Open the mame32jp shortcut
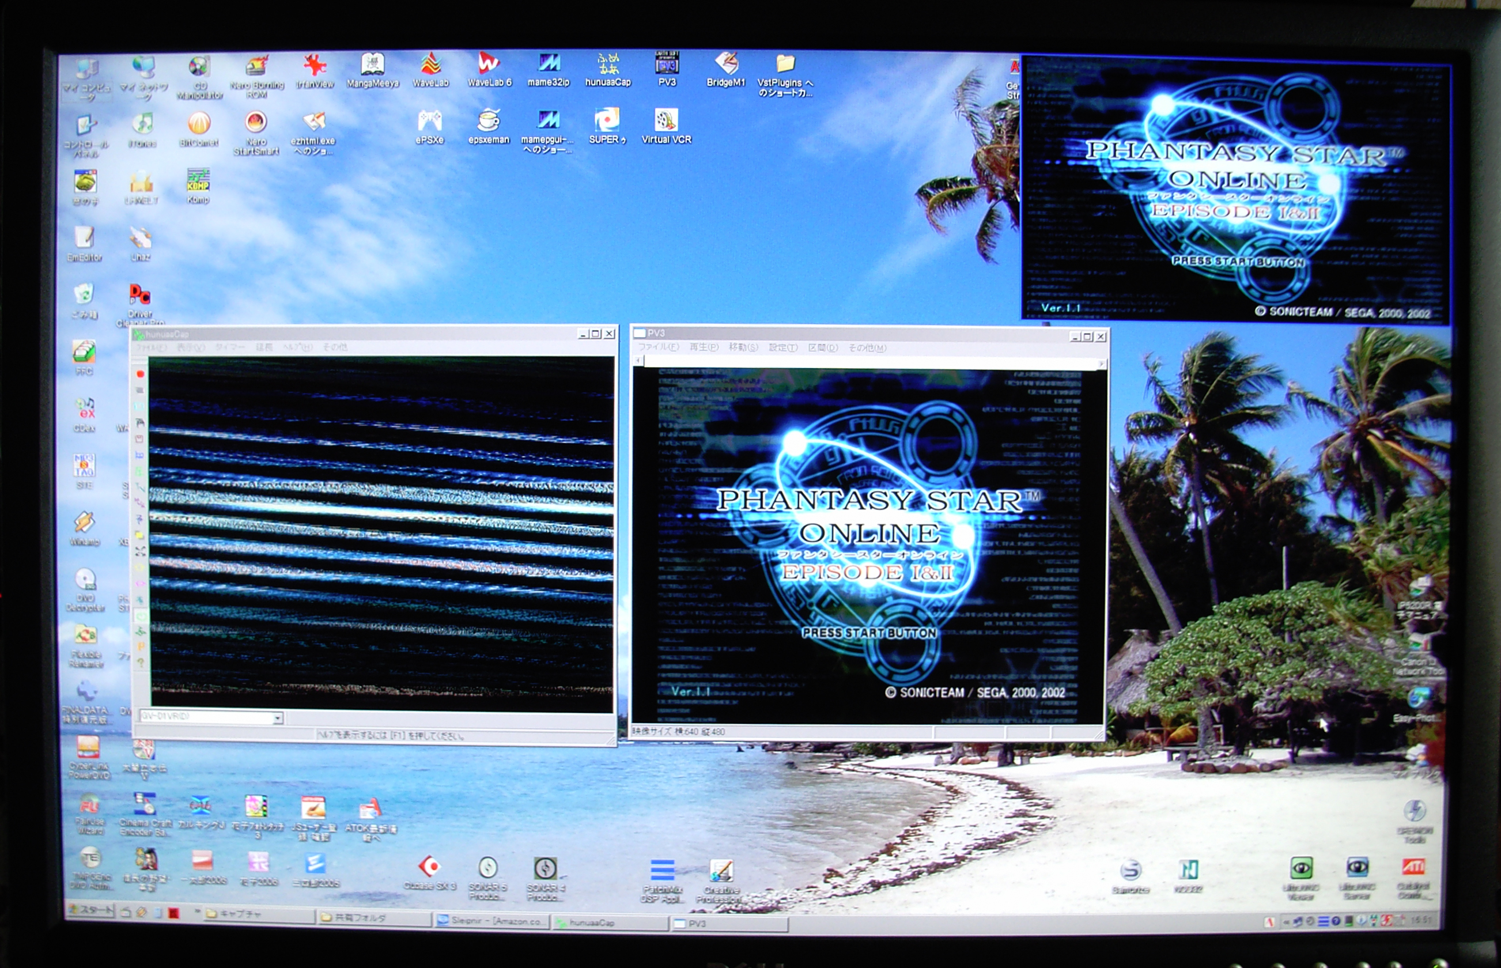 [548, 70]
